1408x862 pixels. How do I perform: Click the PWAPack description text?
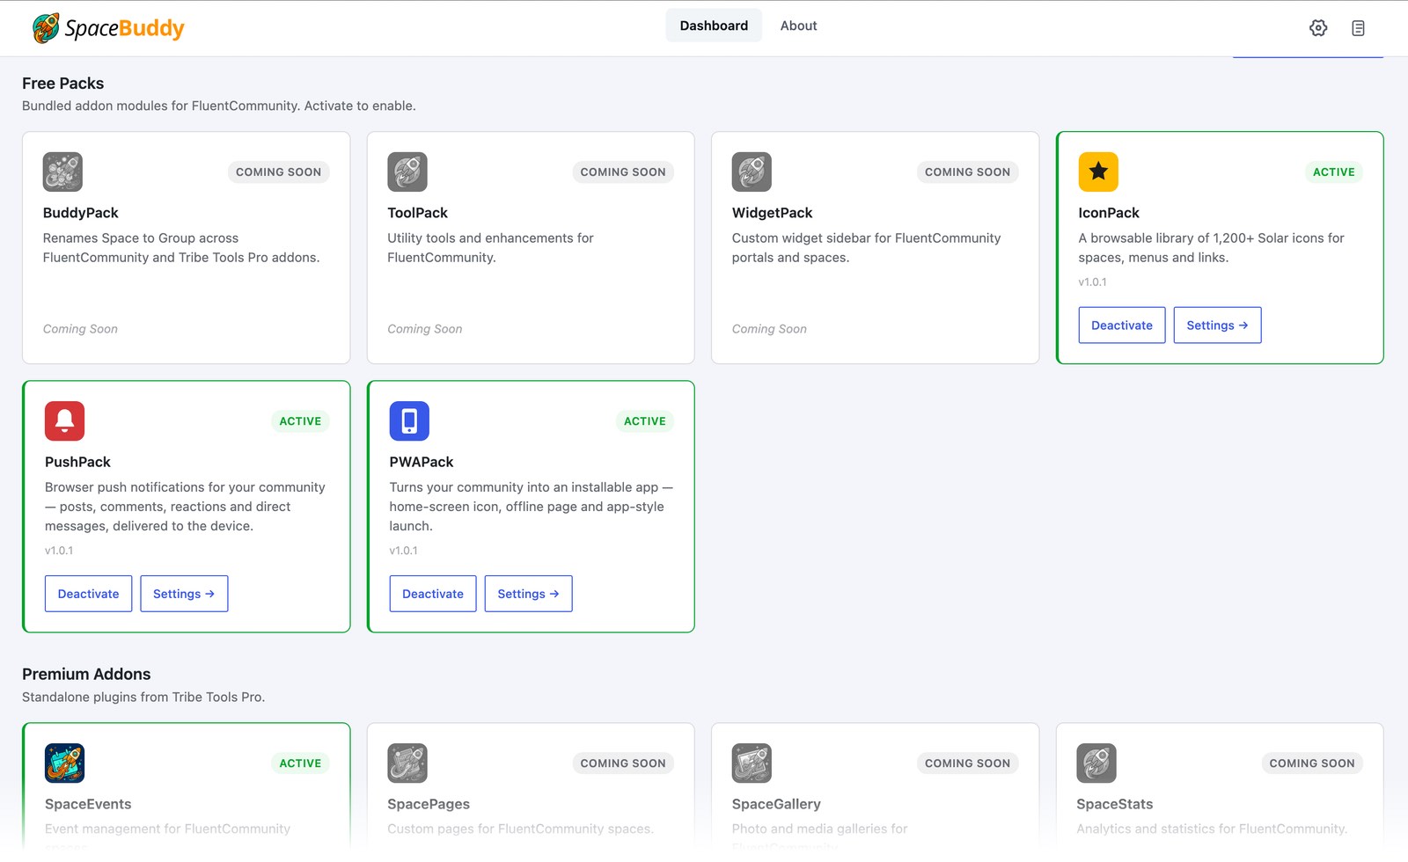click(x=531, y=507)
